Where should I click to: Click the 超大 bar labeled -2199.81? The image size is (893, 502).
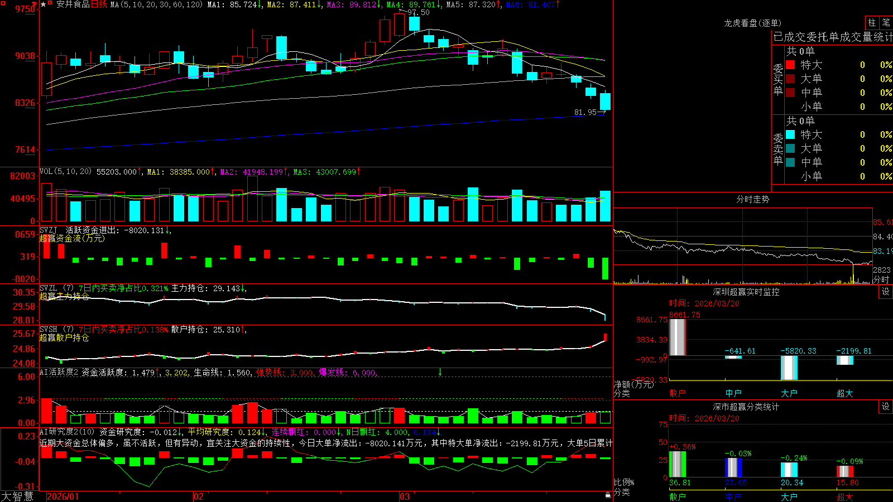click(x=844, y=360)
